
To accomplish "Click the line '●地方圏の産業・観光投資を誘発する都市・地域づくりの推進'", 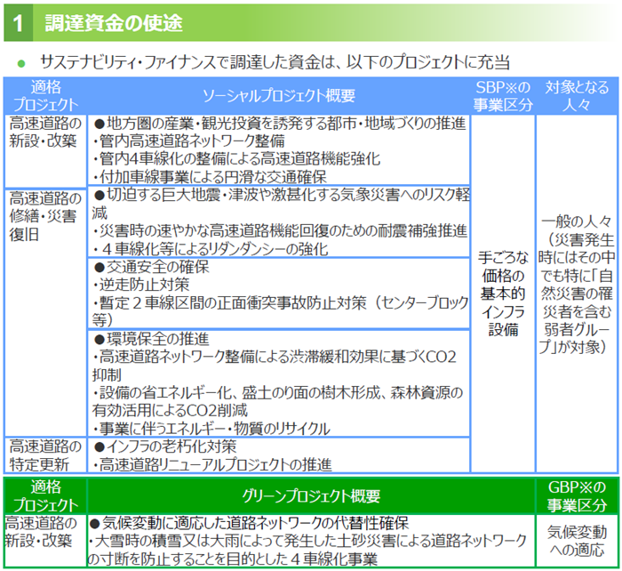I will click(280, 124).
